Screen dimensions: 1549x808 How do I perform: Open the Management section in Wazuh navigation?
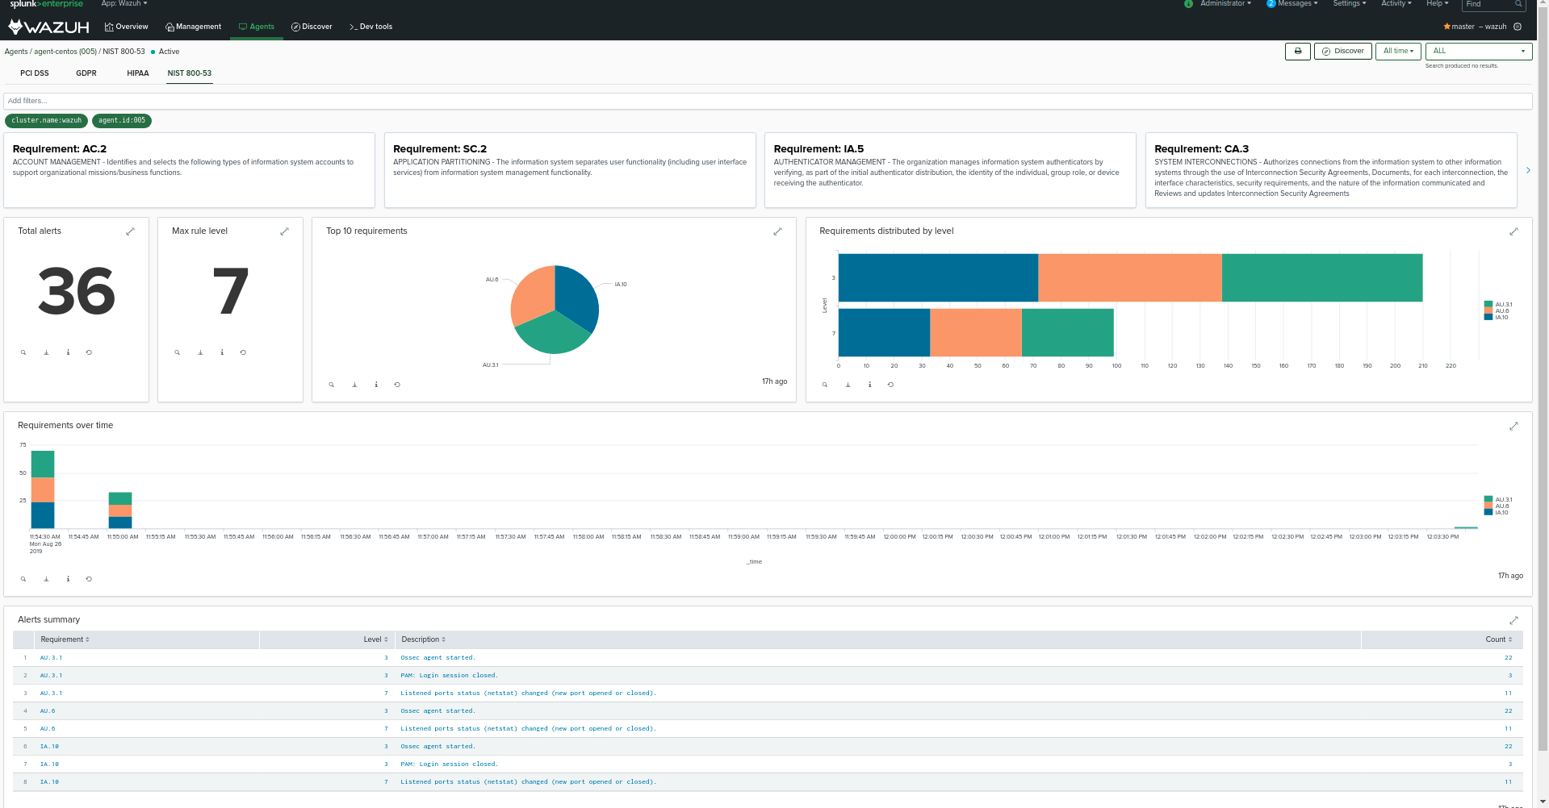coord(193,26)
